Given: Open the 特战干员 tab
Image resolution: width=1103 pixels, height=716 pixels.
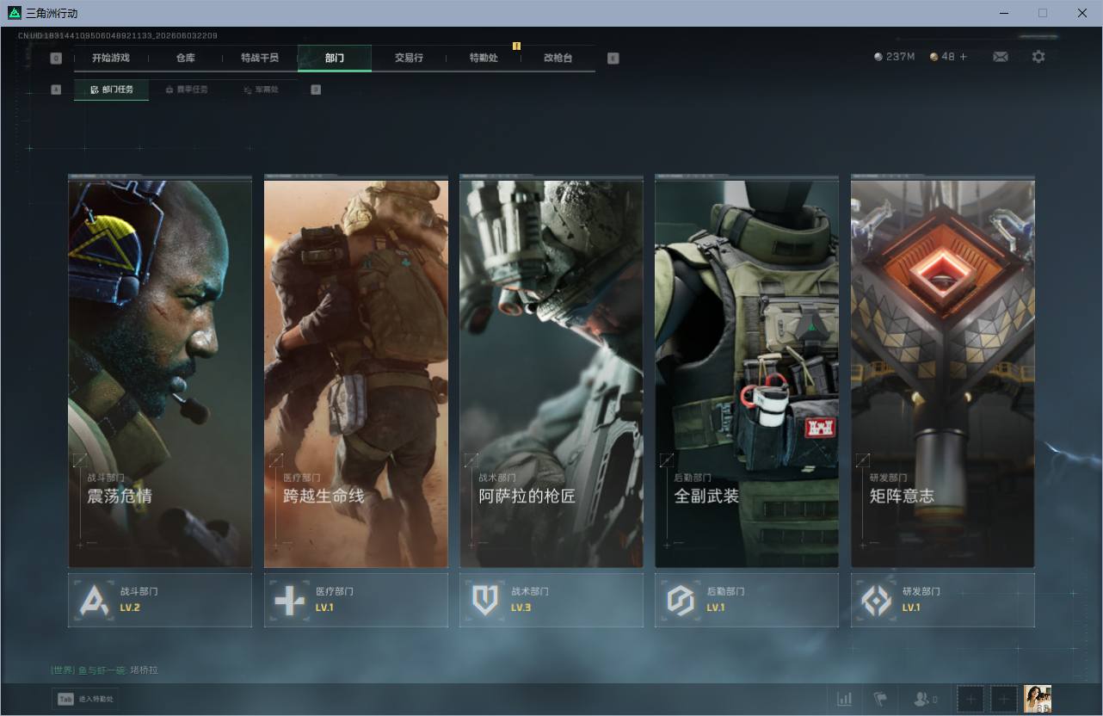Looking at the screenshot, I should [x=260, y=58].
